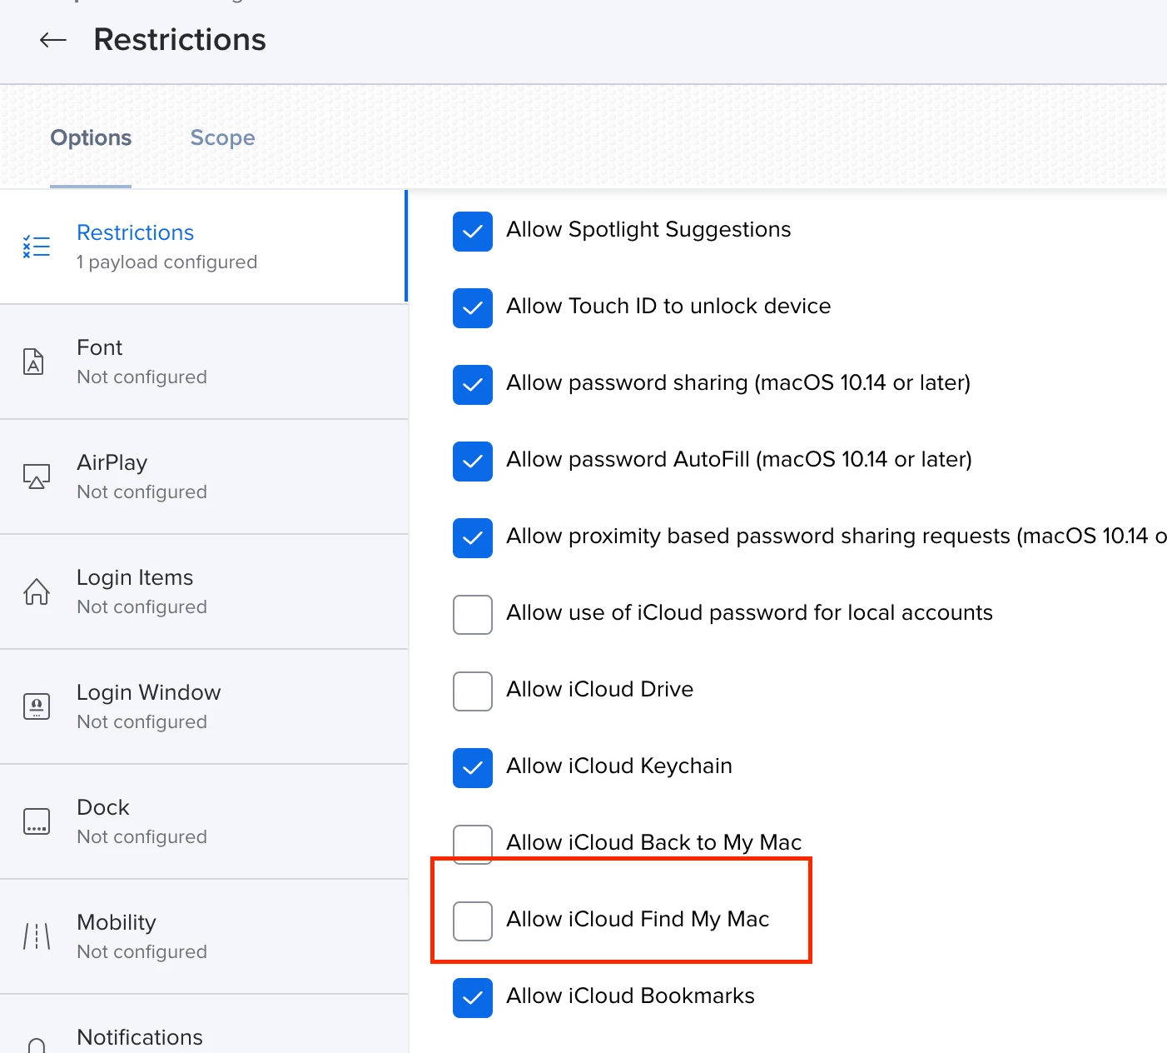Uncheck Allow iCloud Bookmarks
The image size is (1167, 1053).
(473, 997)
